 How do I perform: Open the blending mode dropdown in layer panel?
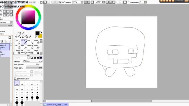coord(11,22)
